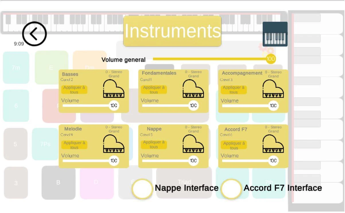Pick the Melodie grand piano icon
345x213 pixels.
113,144
